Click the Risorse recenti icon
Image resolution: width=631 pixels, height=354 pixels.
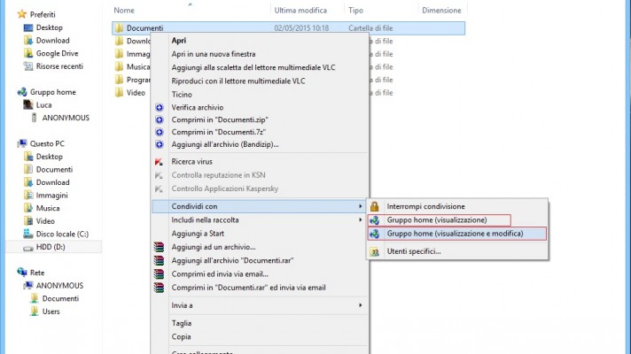27,65
